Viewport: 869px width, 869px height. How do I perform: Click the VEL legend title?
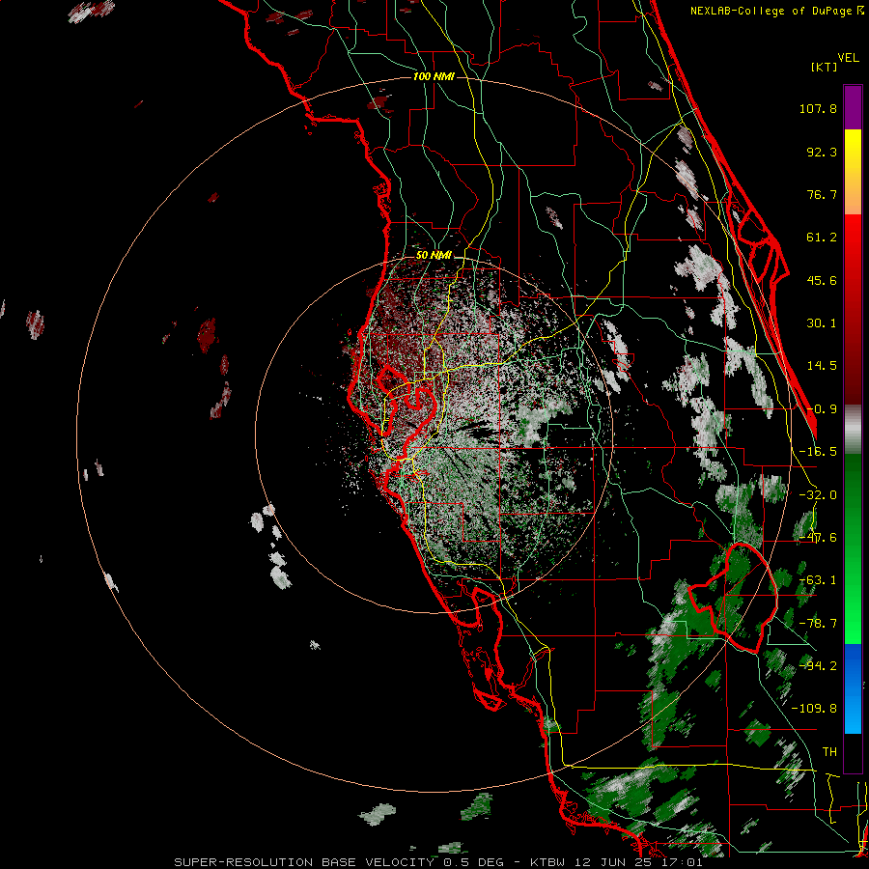click(848, 58)
